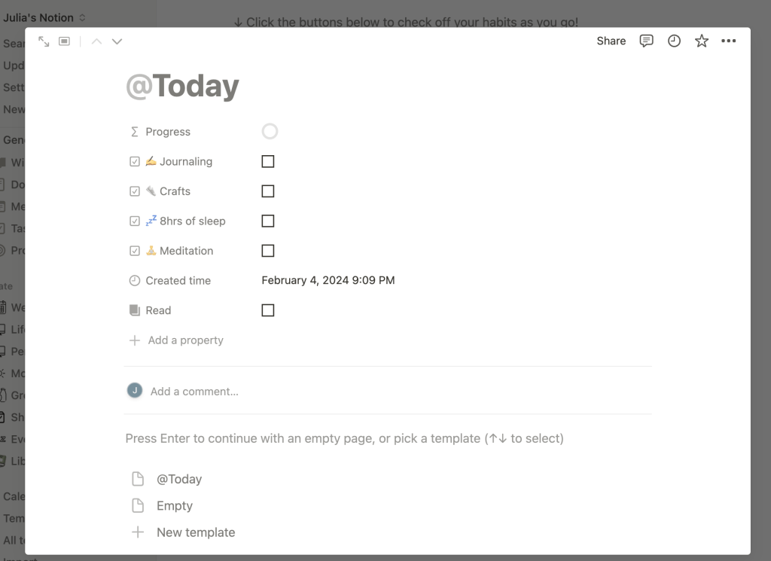
Task: Mark the Meditation checkbox
Action: (x=268, y=251)
